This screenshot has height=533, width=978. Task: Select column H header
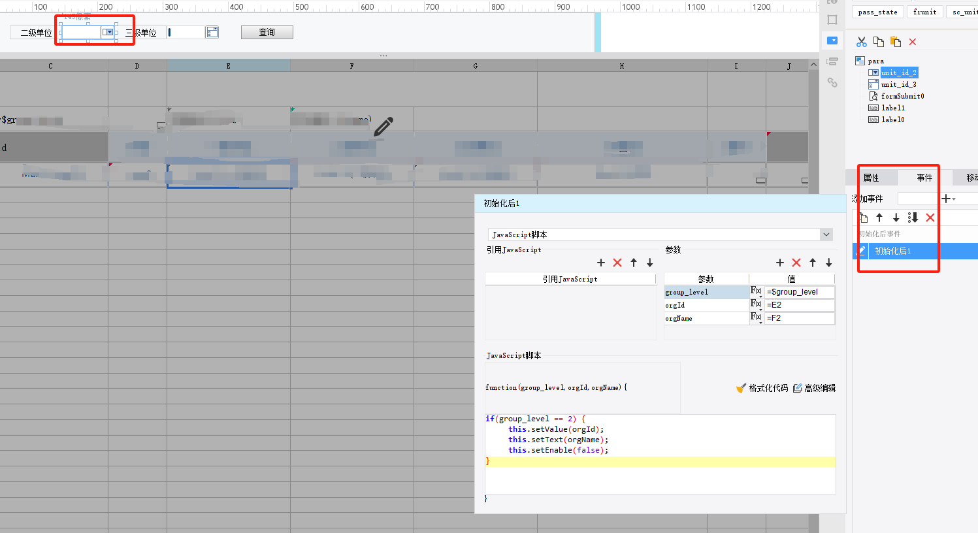coord(622,66)
